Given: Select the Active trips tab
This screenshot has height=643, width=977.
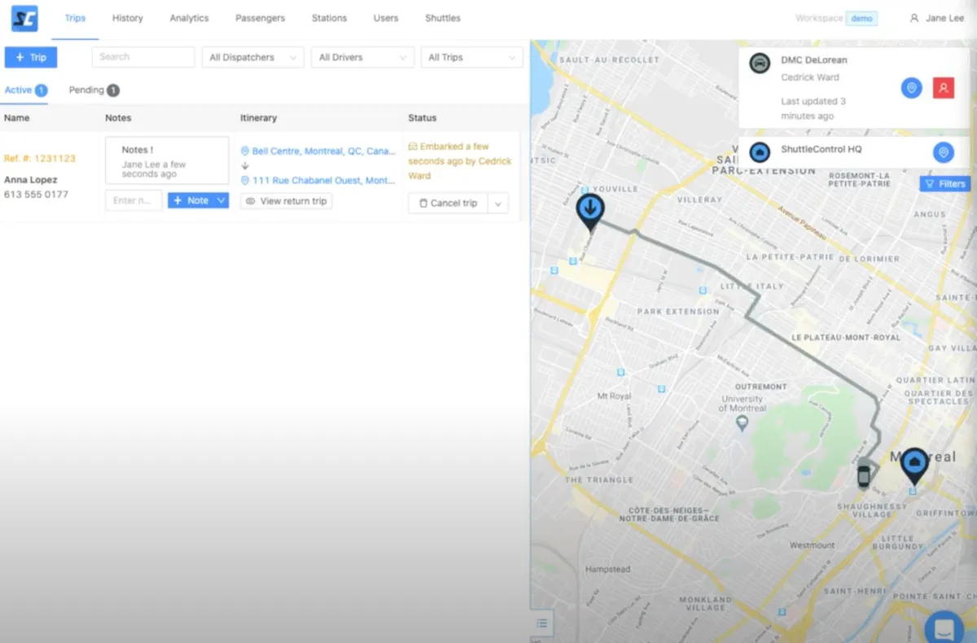Looking at the screenshot, I should coord(25,90).
